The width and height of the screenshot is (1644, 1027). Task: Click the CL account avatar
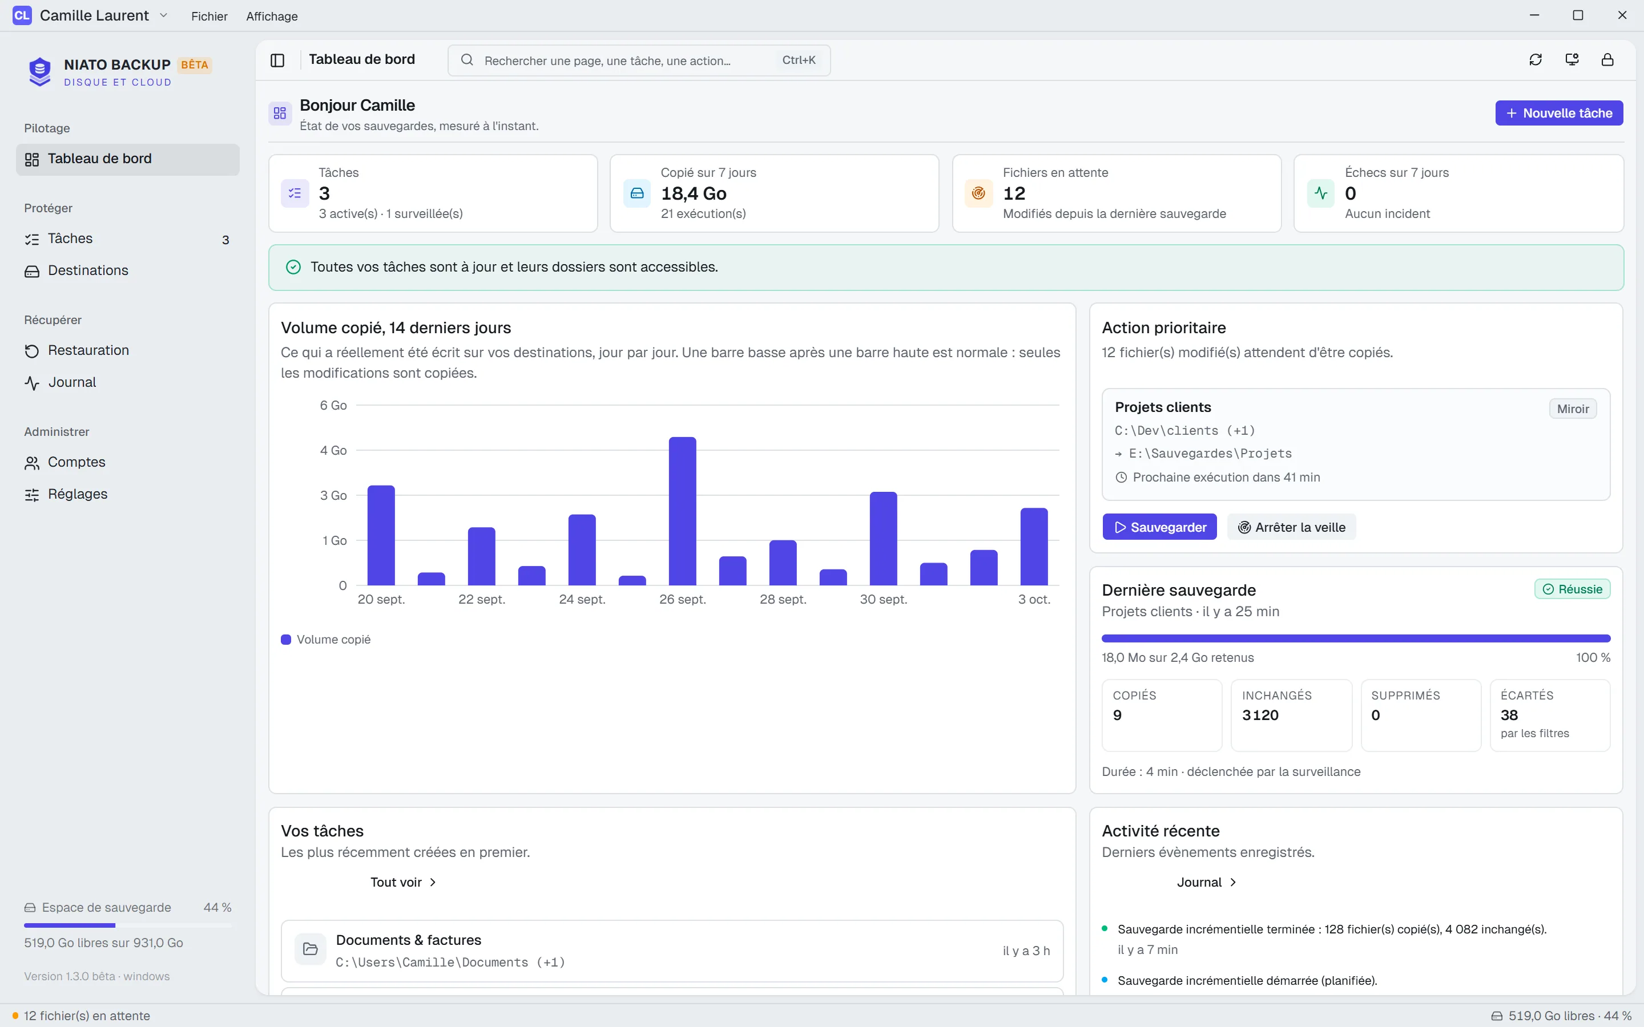[22, 15]
